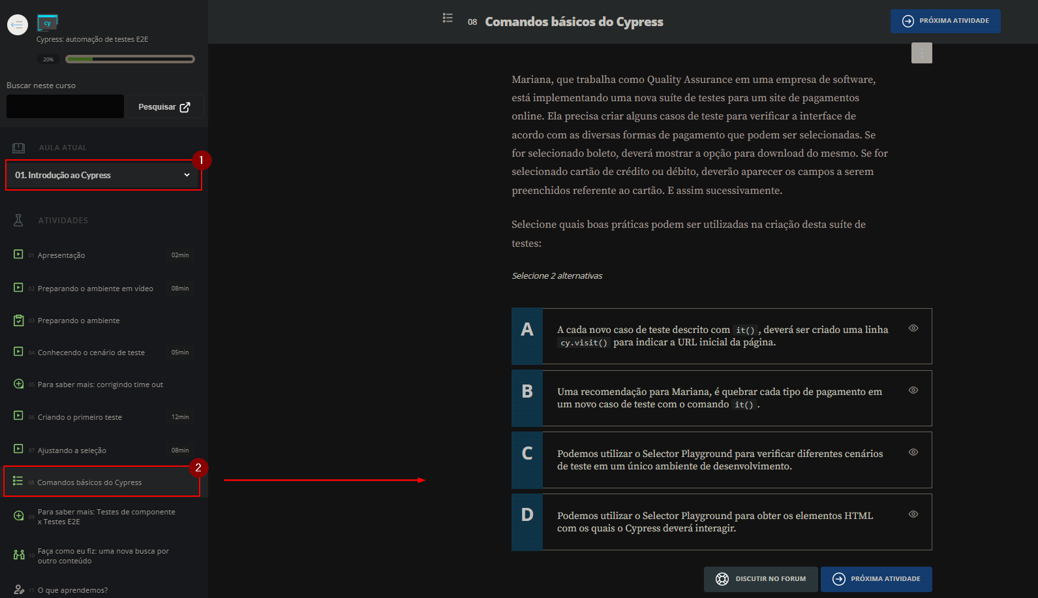Click 12min duration of Criando o primeiro teste
The width and height of the screenshot is (1038, 598).
[180, 417]
